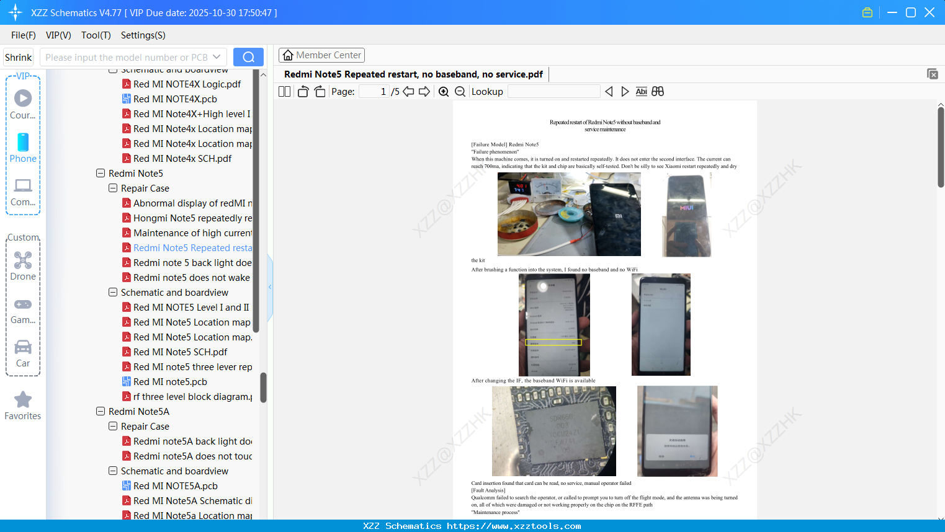The height and width of the screenshot is (532, 945).
Task: Click inside the Lookup search field
Action: (553, 91)
